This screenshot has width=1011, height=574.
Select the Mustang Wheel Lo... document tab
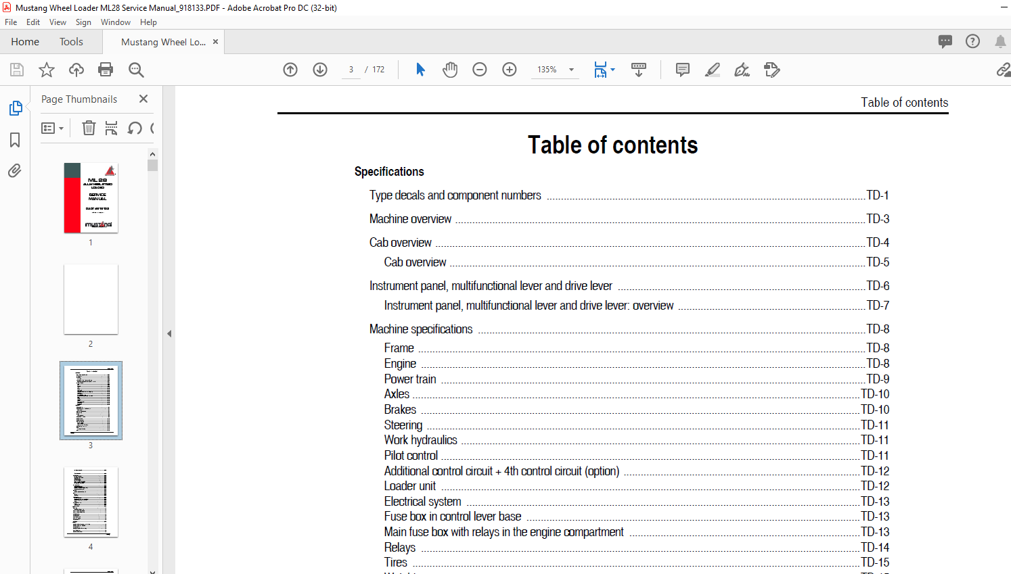pos(163,42)
